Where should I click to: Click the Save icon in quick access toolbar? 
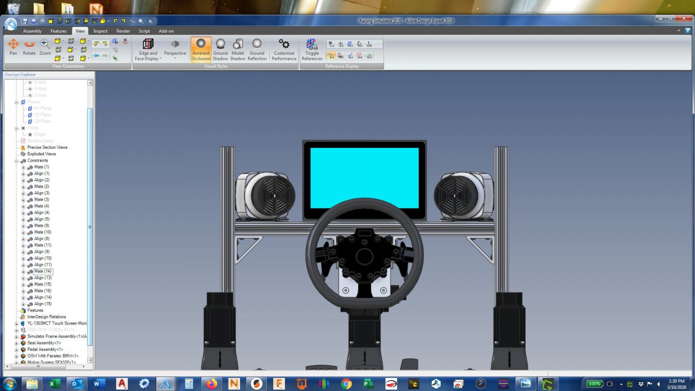pyautogui.click(x=25, y=21)
